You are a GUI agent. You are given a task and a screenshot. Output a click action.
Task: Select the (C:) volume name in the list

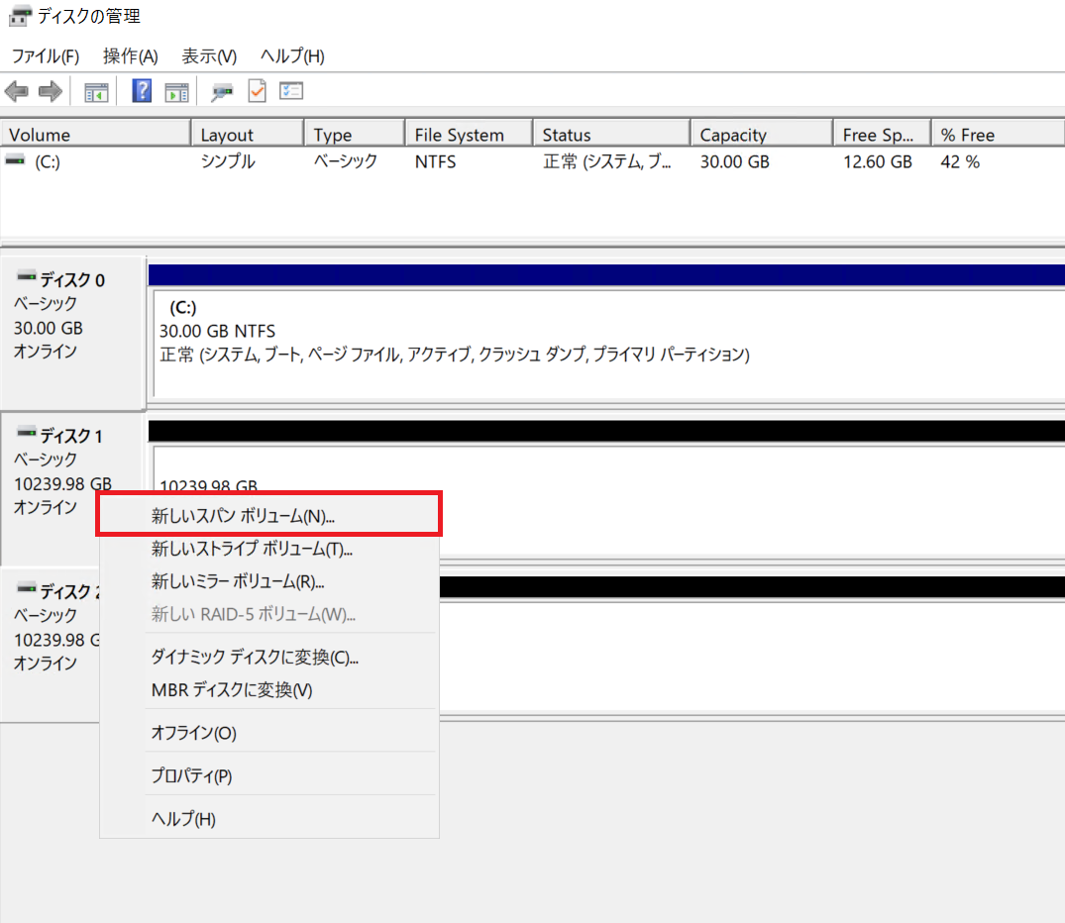(47, 161)
